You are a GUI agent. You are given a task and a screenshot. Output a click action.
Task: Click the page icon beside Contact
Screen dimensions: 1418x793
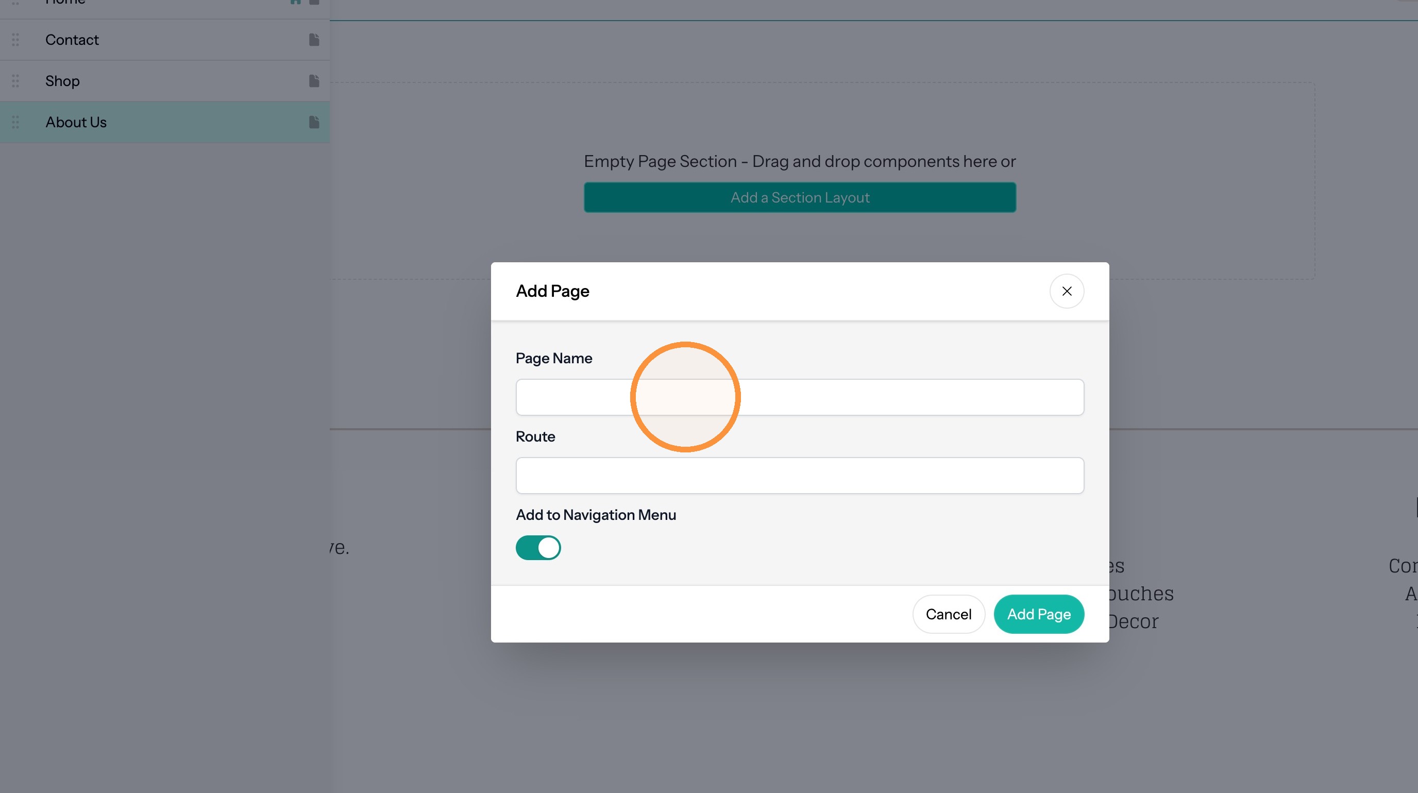click(314, 40)
